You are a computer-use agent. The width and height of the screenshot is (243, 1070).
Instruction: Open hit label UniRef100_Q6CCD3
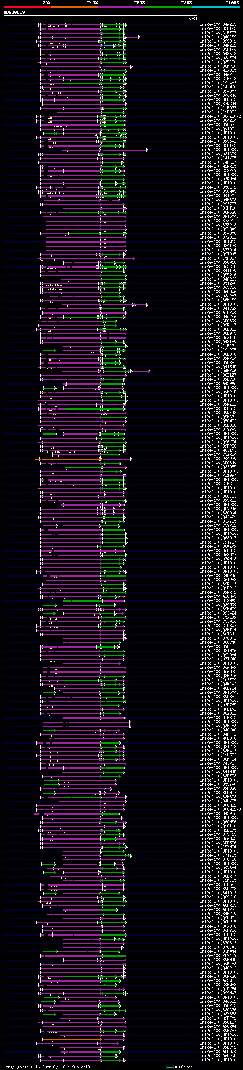coord(218,496)
